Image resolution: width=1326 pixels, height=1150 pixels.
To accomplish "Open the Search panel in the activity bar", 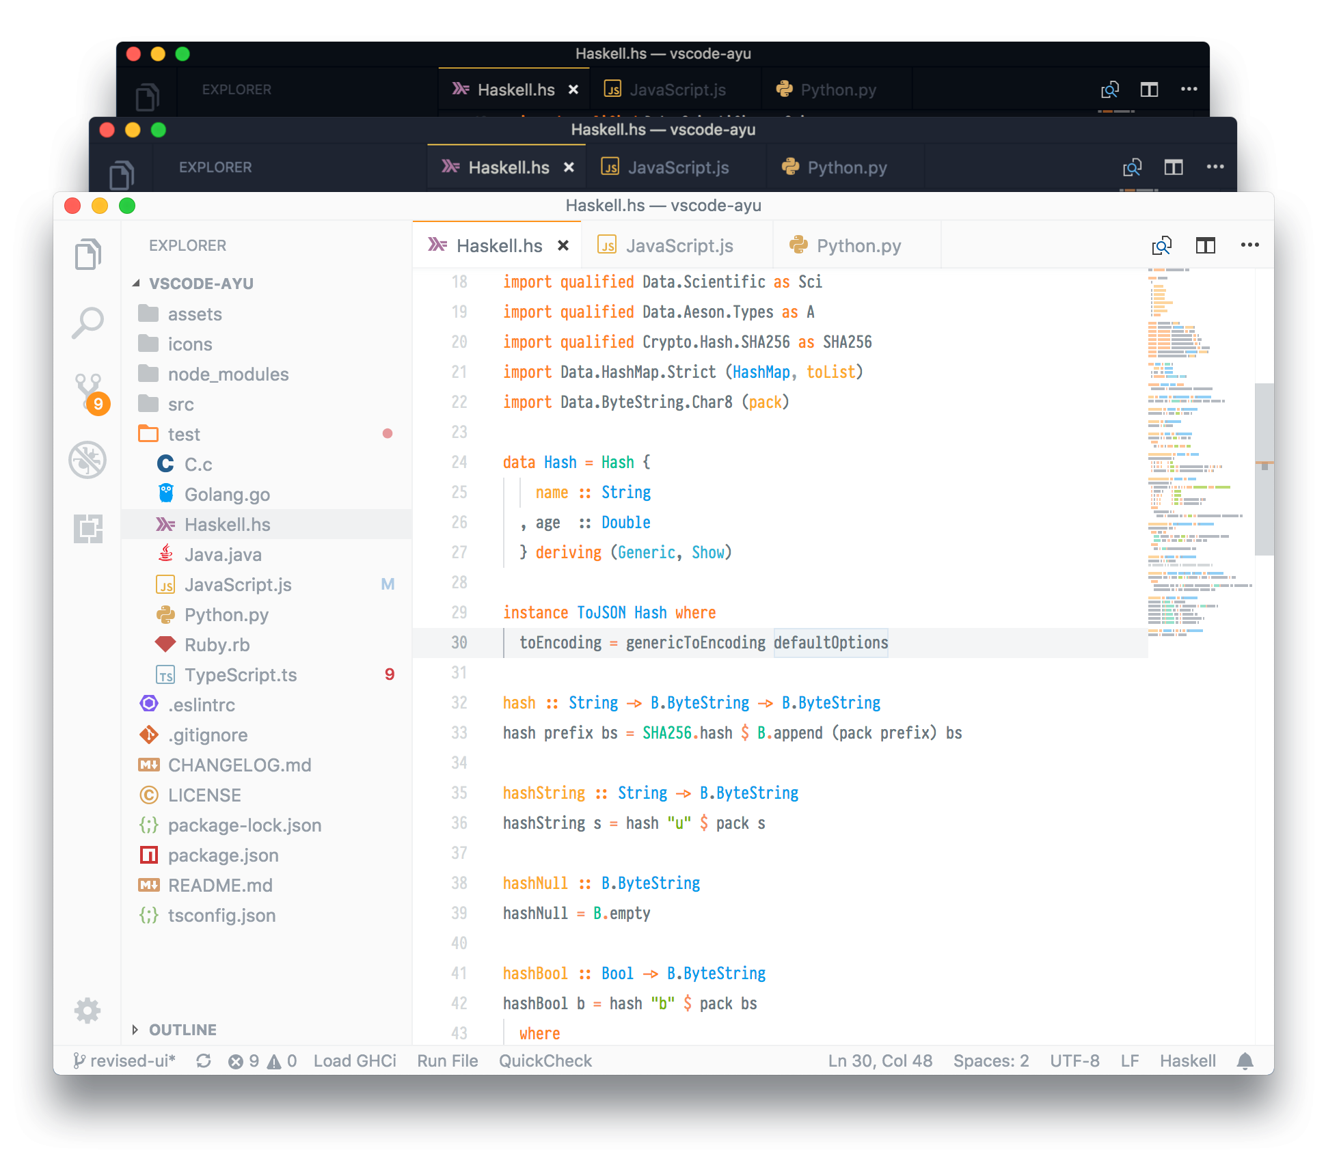I will click(87, 323).
